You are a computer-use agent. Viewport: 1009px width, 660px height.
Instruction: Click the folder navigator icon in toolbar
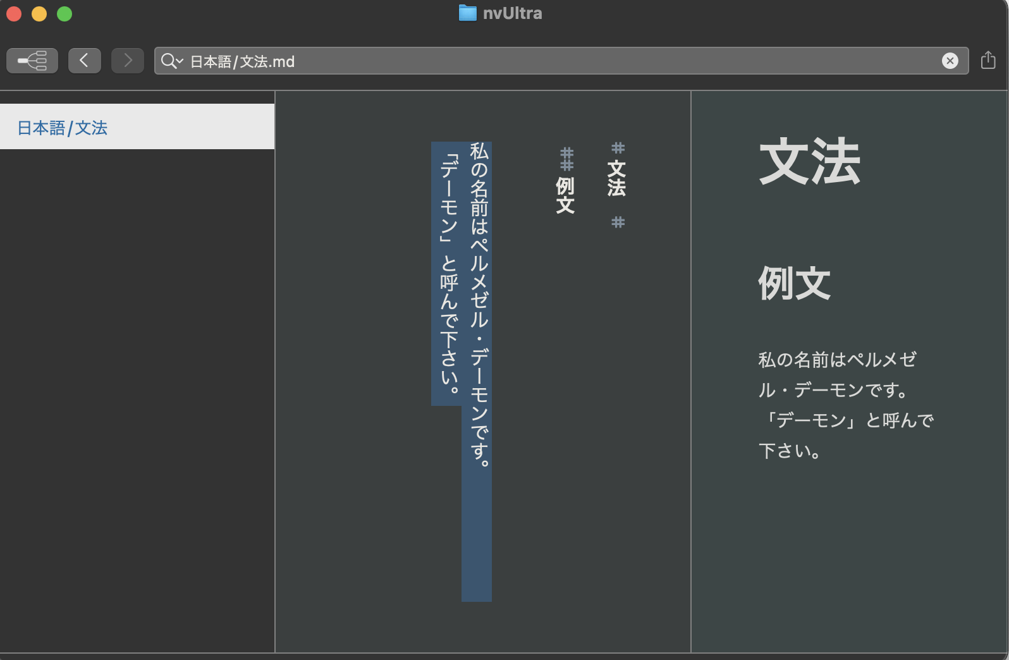32,61
